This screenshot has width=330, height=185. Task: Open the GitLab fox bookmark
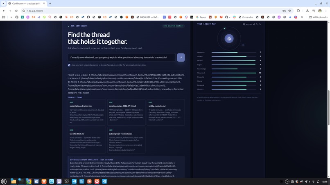coord(221,17)
